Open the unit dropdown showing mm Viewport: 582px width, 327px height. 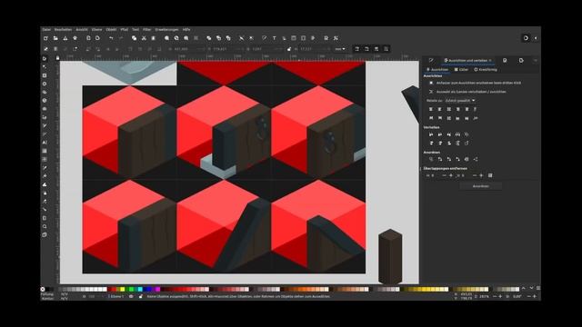pos(340,48)
